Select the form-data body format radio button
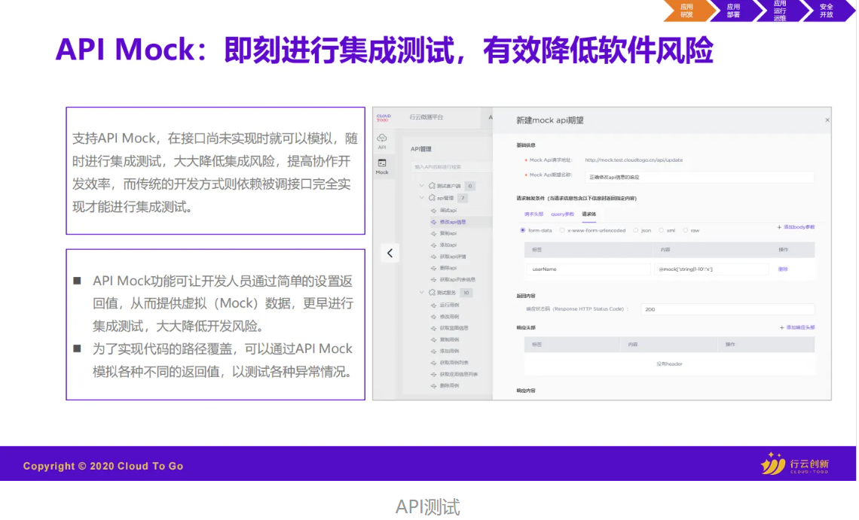The height and width of the screenshot is (520, 859). [522, 230]
